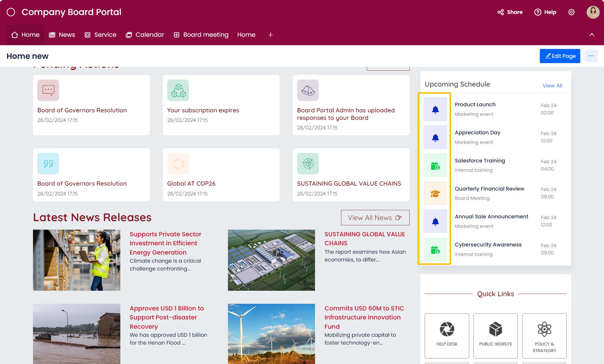Viewport: 604px width, 364px height.
Task: Open the more options ellipsis menu
Action: pyautogui.click(x=591, y=56)
